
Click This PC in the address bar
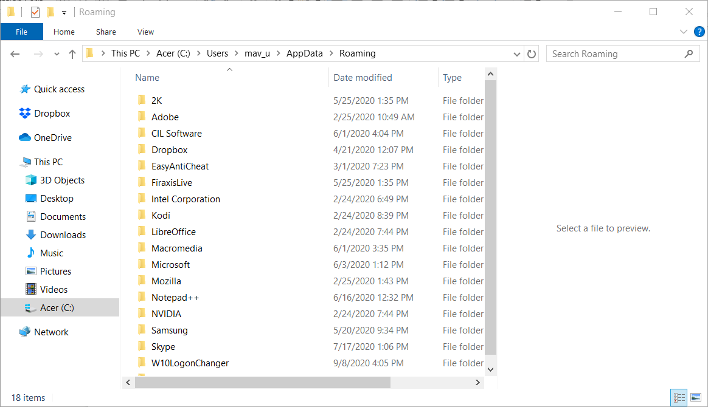125,53
